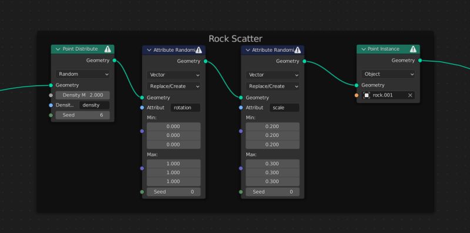
Task: Click scale node Attribute socket
Action: pos(241,108)
